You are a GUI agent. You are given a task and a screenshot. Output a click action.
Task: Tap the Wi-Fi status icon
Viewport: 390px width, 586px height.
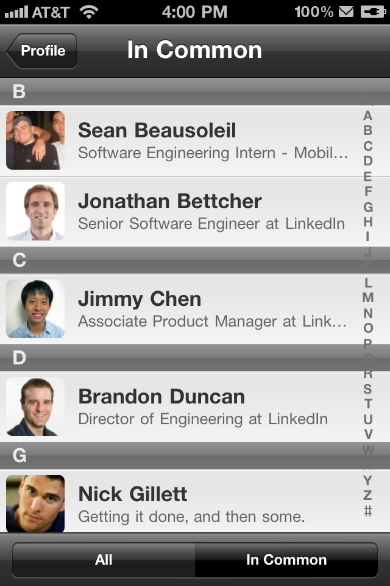pyautogui.click(x=89, y=12)
